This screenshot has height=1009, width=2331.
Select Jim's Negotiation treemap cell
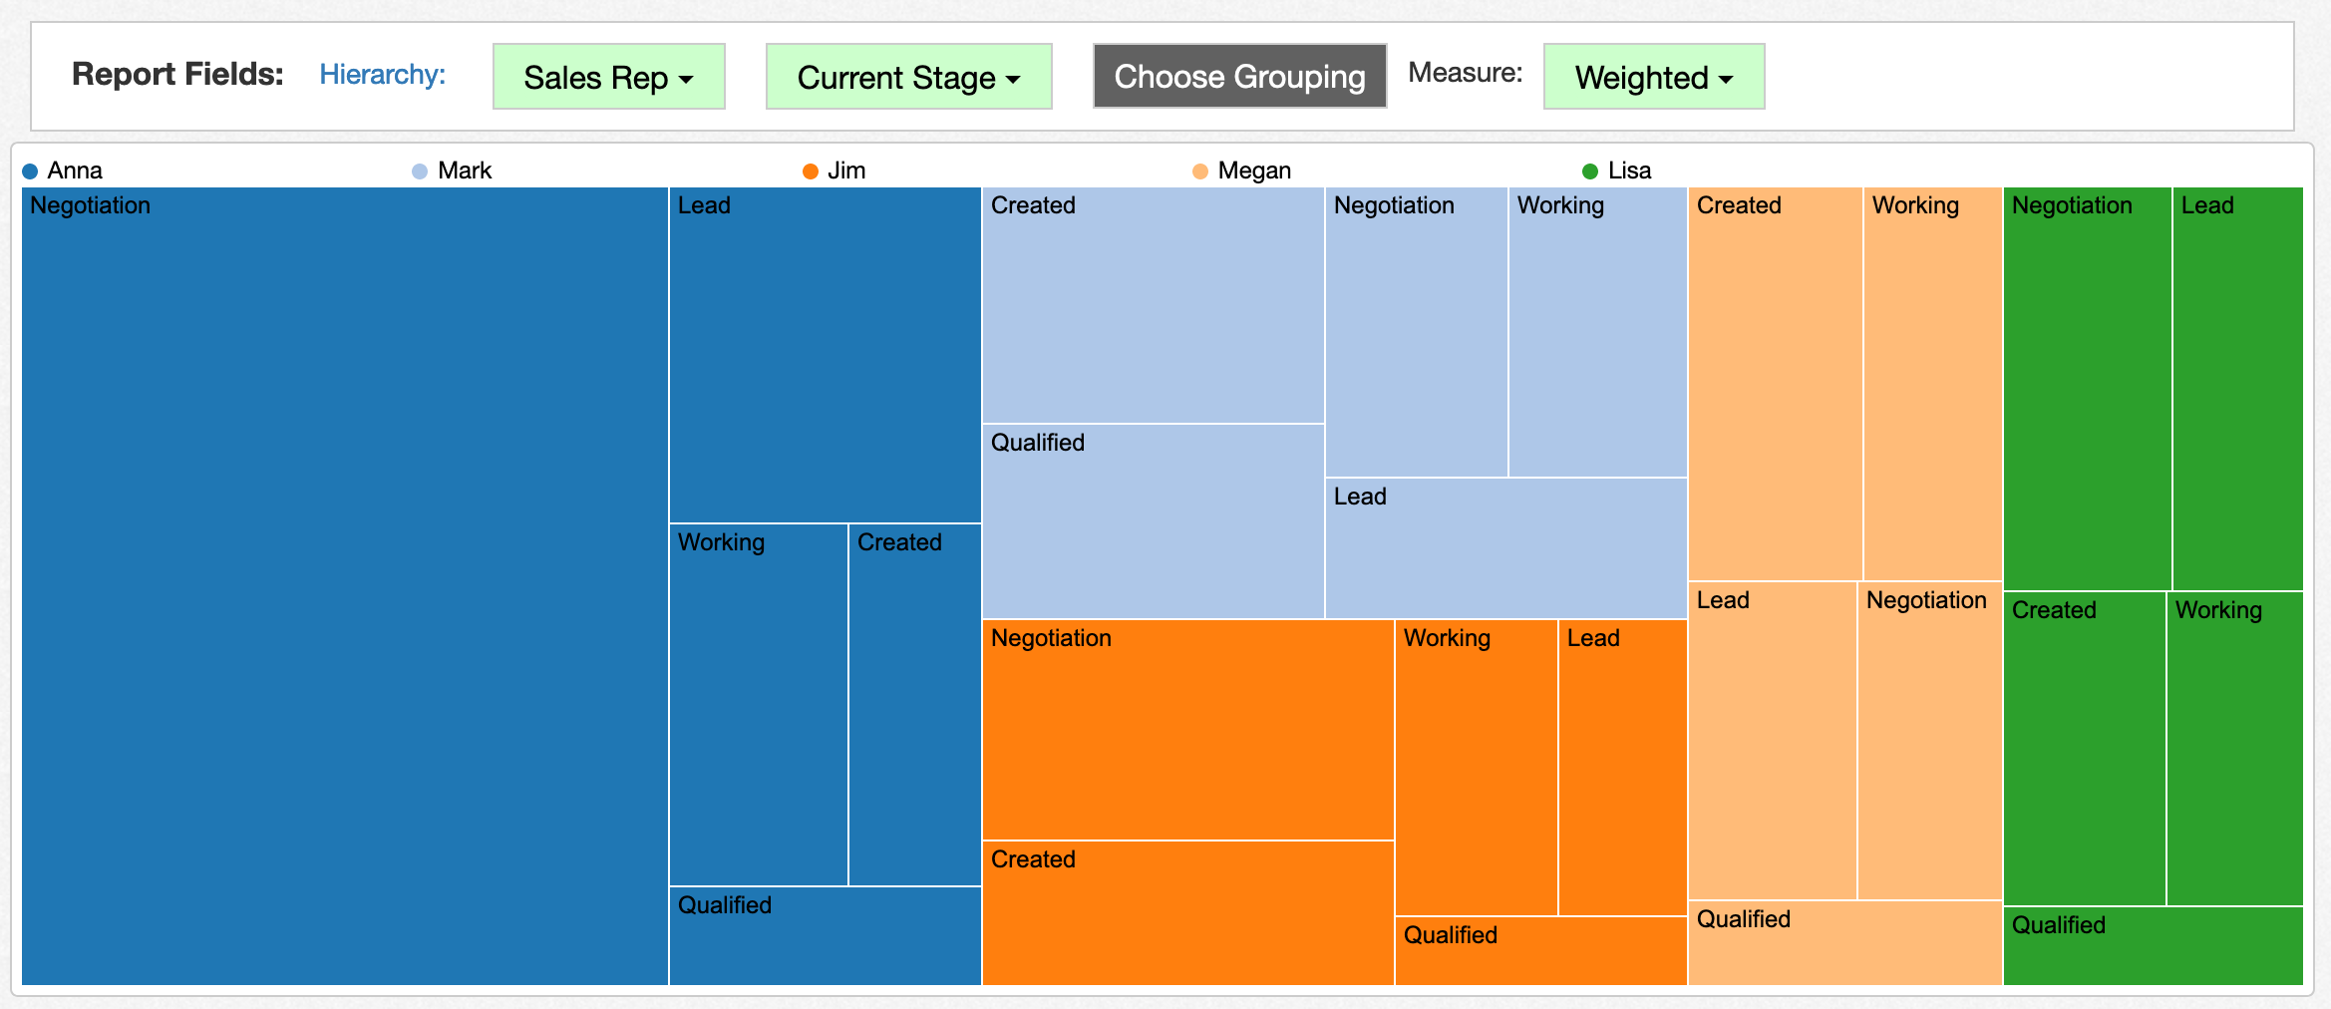pyautogui.click(x=1187, y=730)
